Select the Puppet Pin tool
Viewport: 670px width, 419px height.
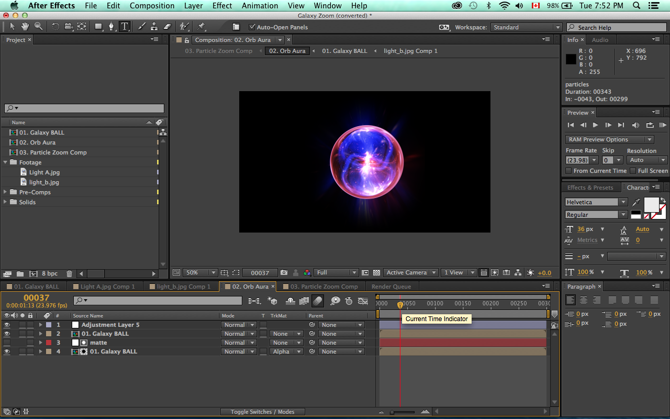click(201, 27)
